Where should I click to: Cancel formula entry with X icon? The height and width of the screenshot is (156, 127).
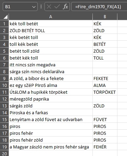49,6
